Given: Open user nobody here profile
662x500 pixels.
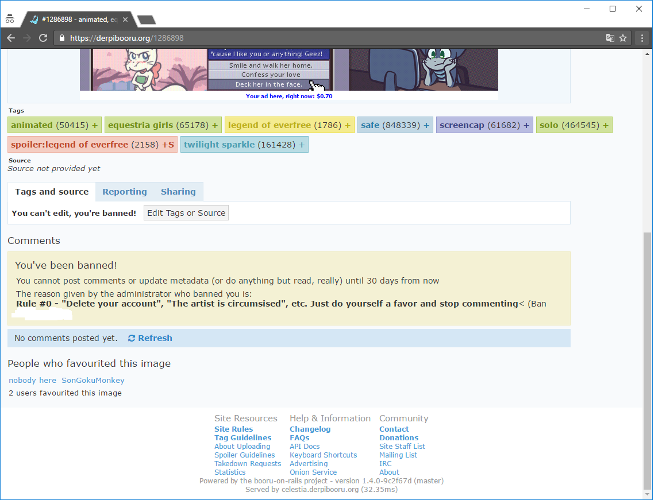Looking at the screenshot, I should (33, 380).
